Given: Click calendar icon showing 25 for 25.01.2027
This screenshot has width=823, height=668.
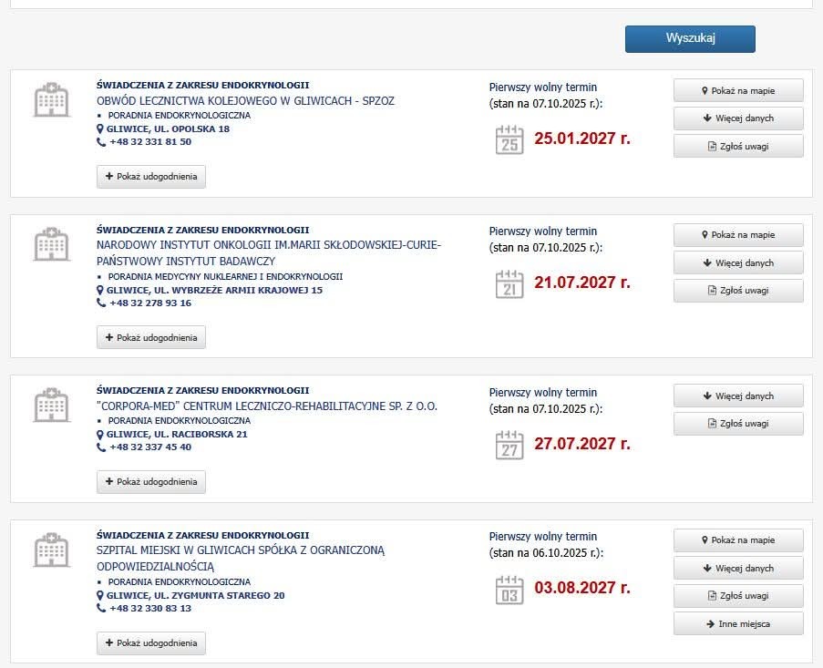Looking at the screenshot, I should point(509,139).
